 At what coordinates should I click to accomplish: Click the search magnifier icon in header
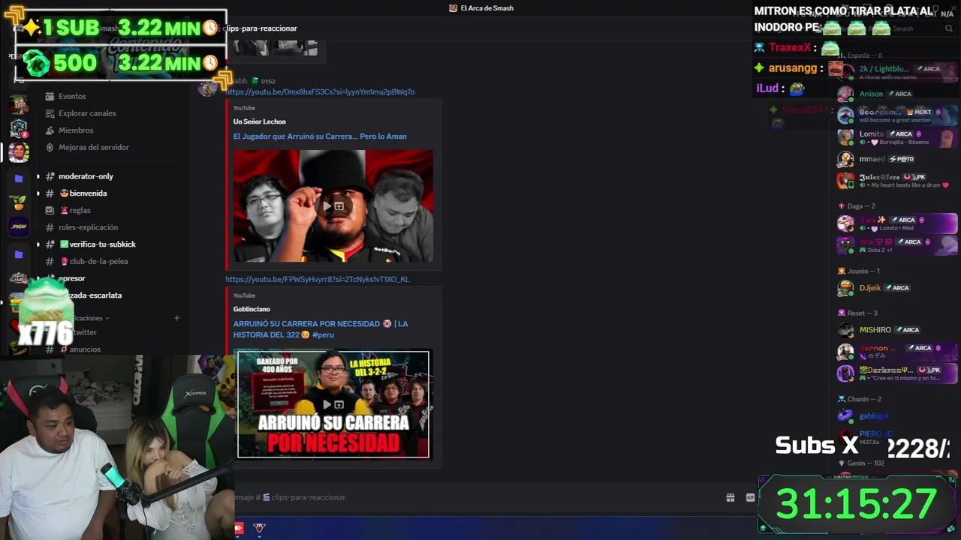coord(949,28)
